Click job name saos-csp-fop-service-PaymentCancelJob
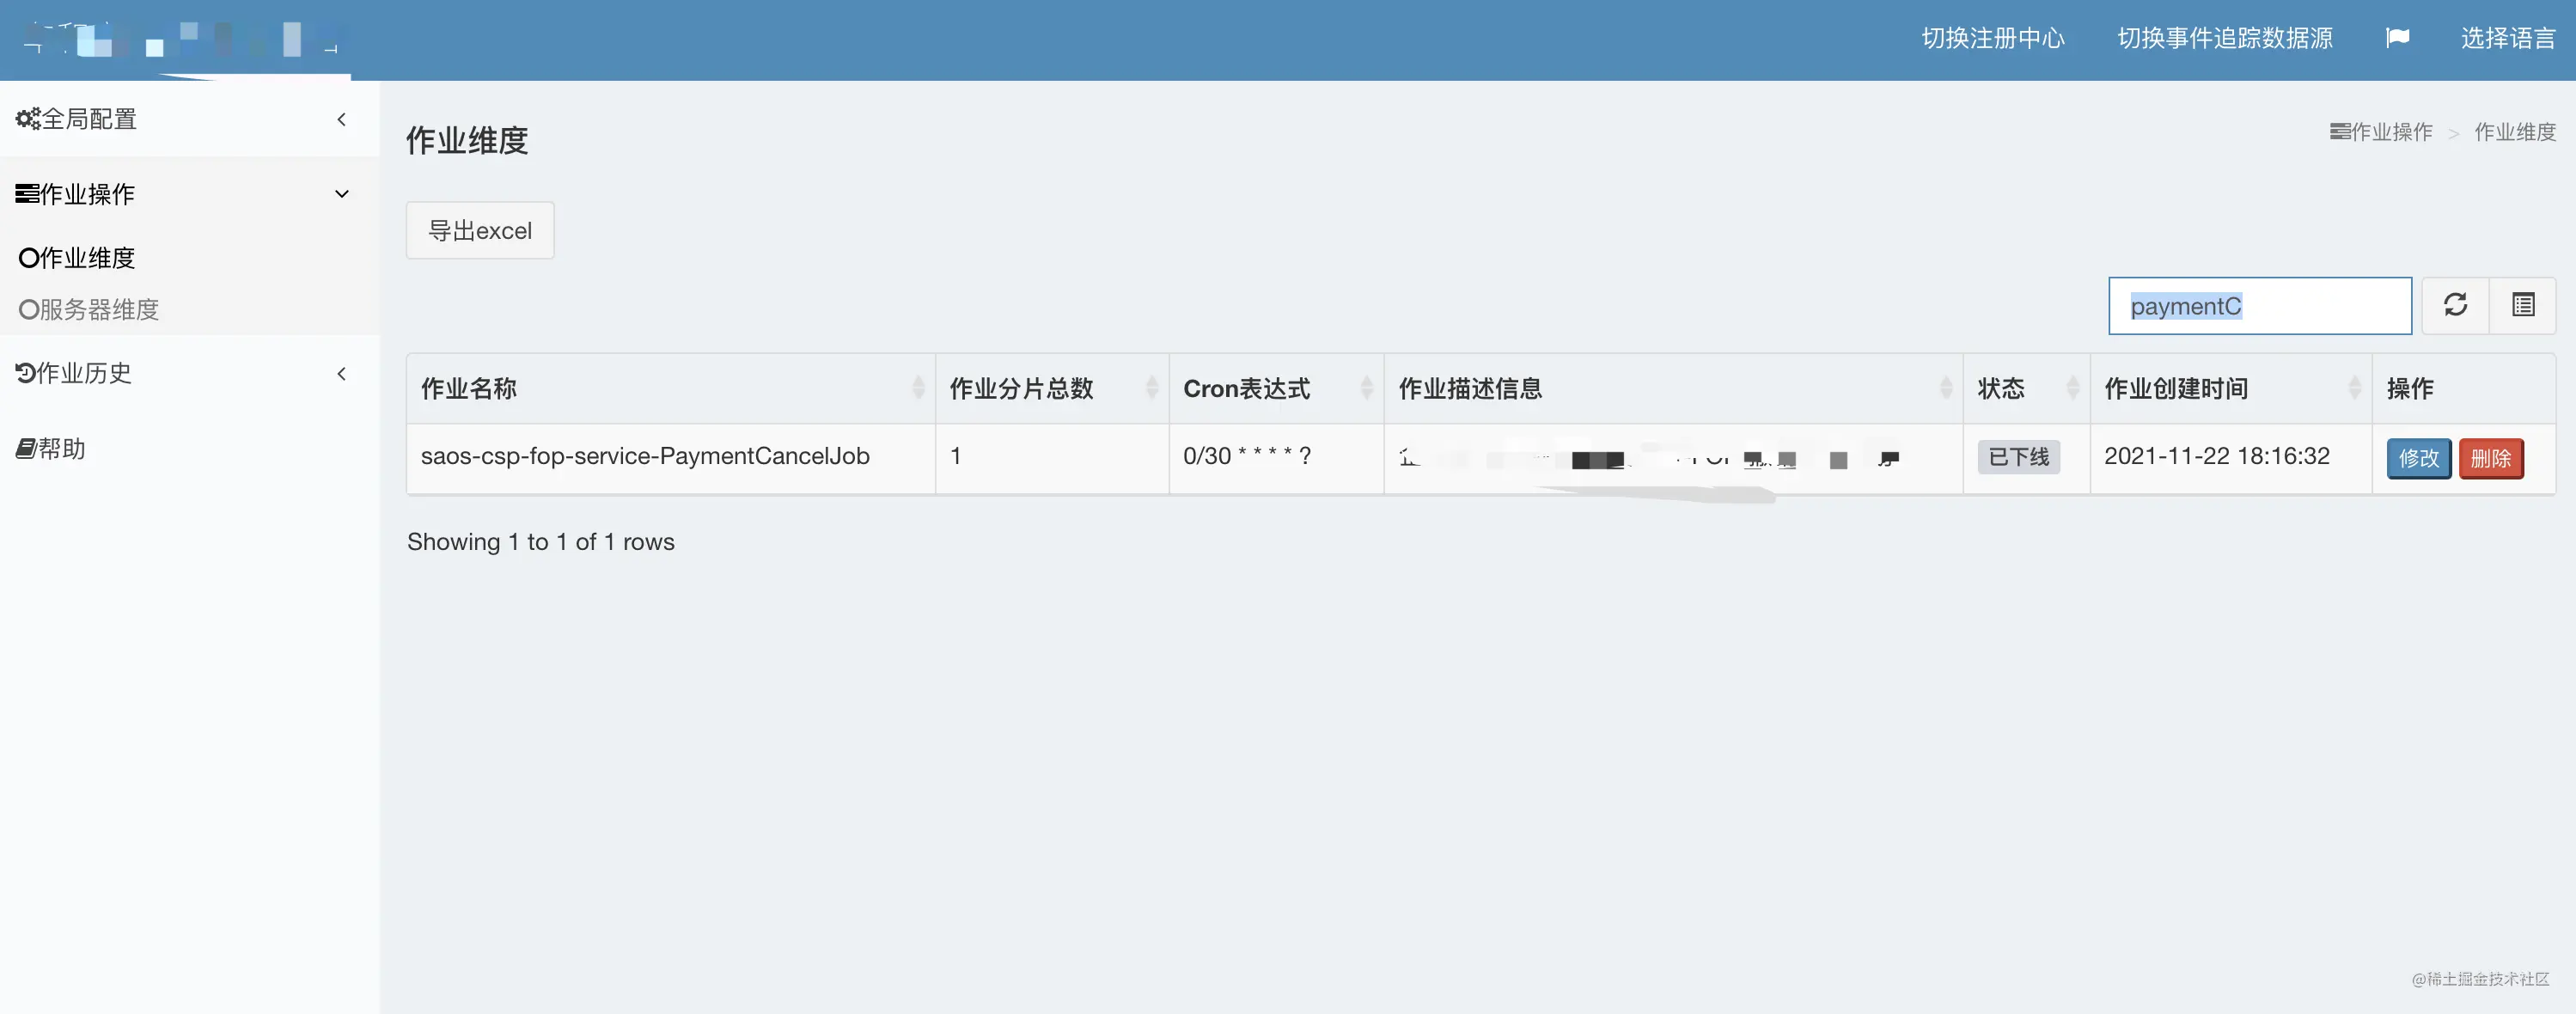 (x=645, y=456)
